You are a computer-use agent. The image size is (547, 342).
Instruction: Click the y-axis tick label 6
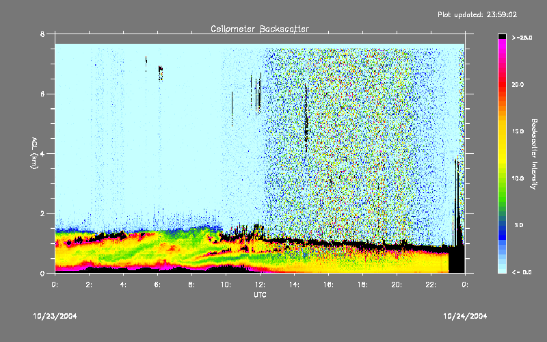[42, 94]
